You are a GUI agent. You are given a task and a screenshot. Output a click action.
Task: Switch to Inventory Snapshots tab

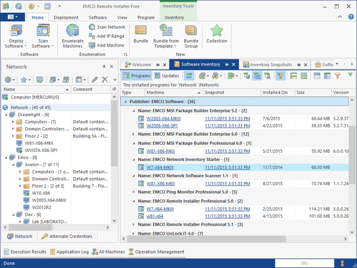click(x=271, y=65)
